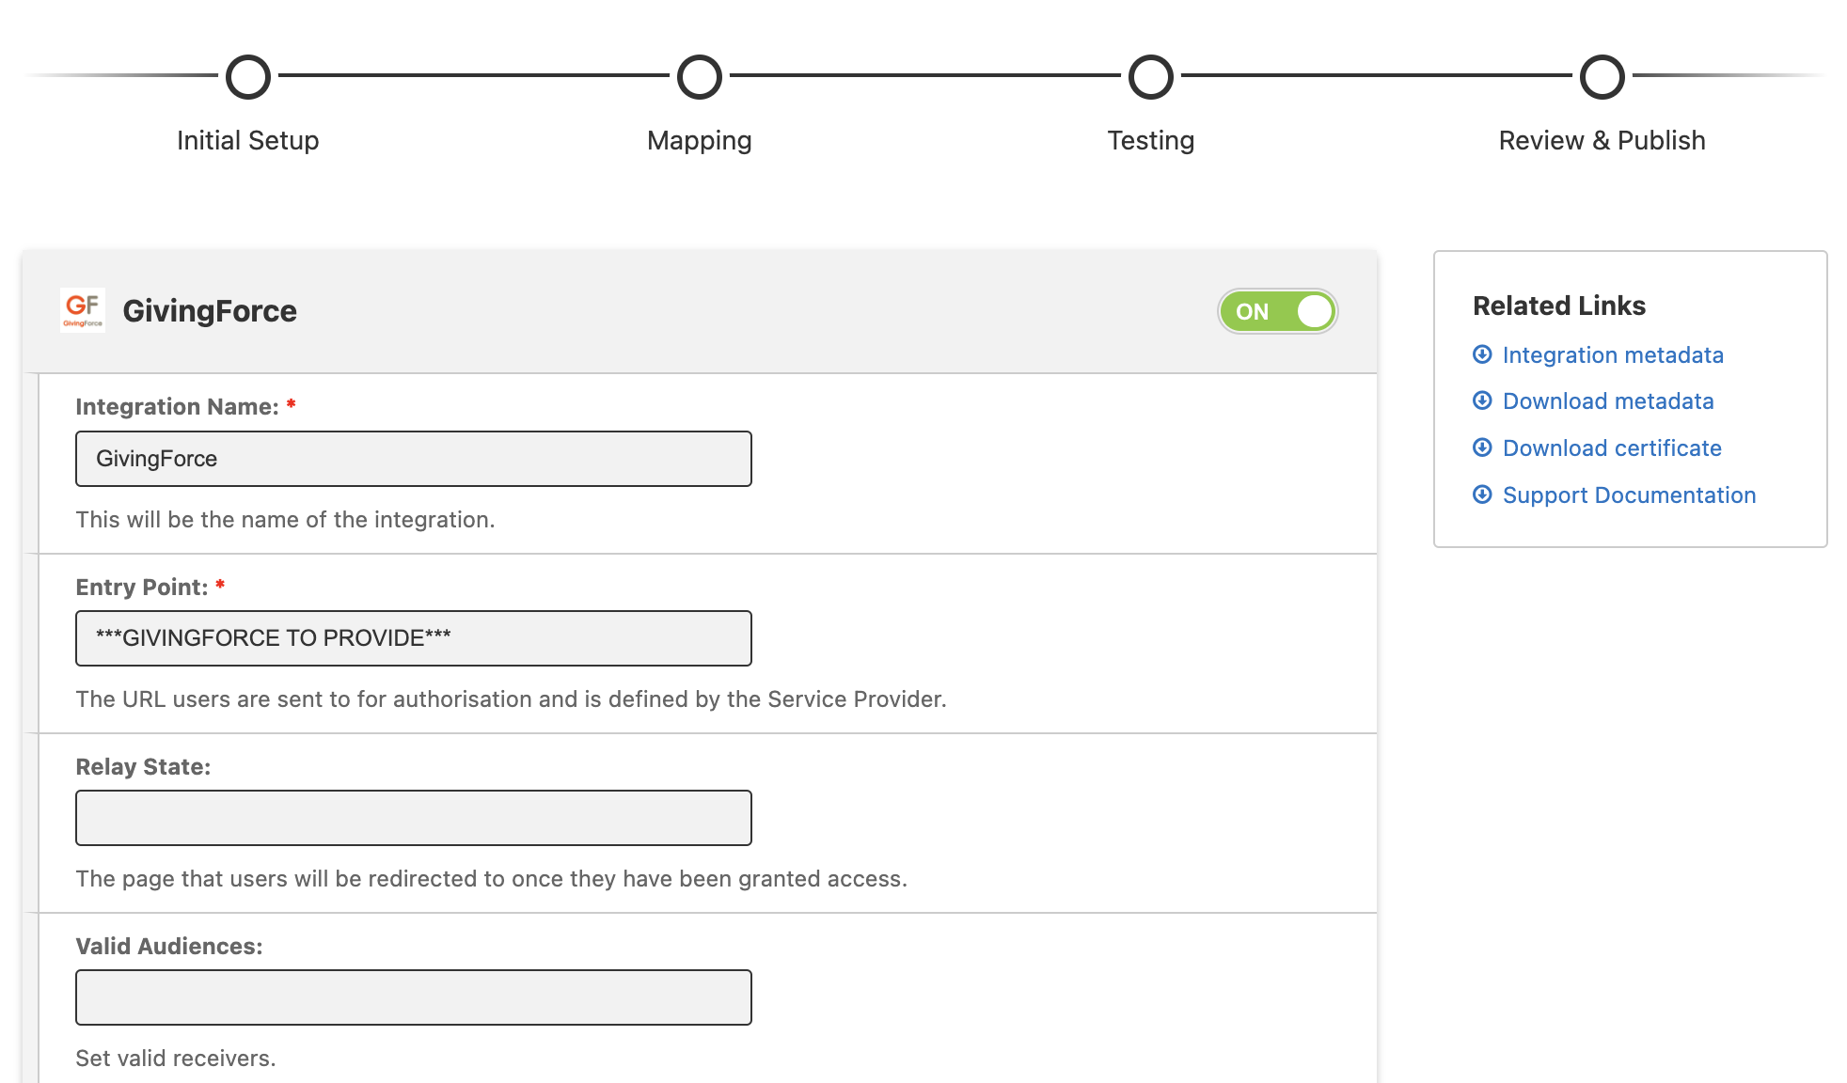Toggle the GivingForce integration ON switch
Screen dimensions: 1847x1083
click(x=1278, y=311)
